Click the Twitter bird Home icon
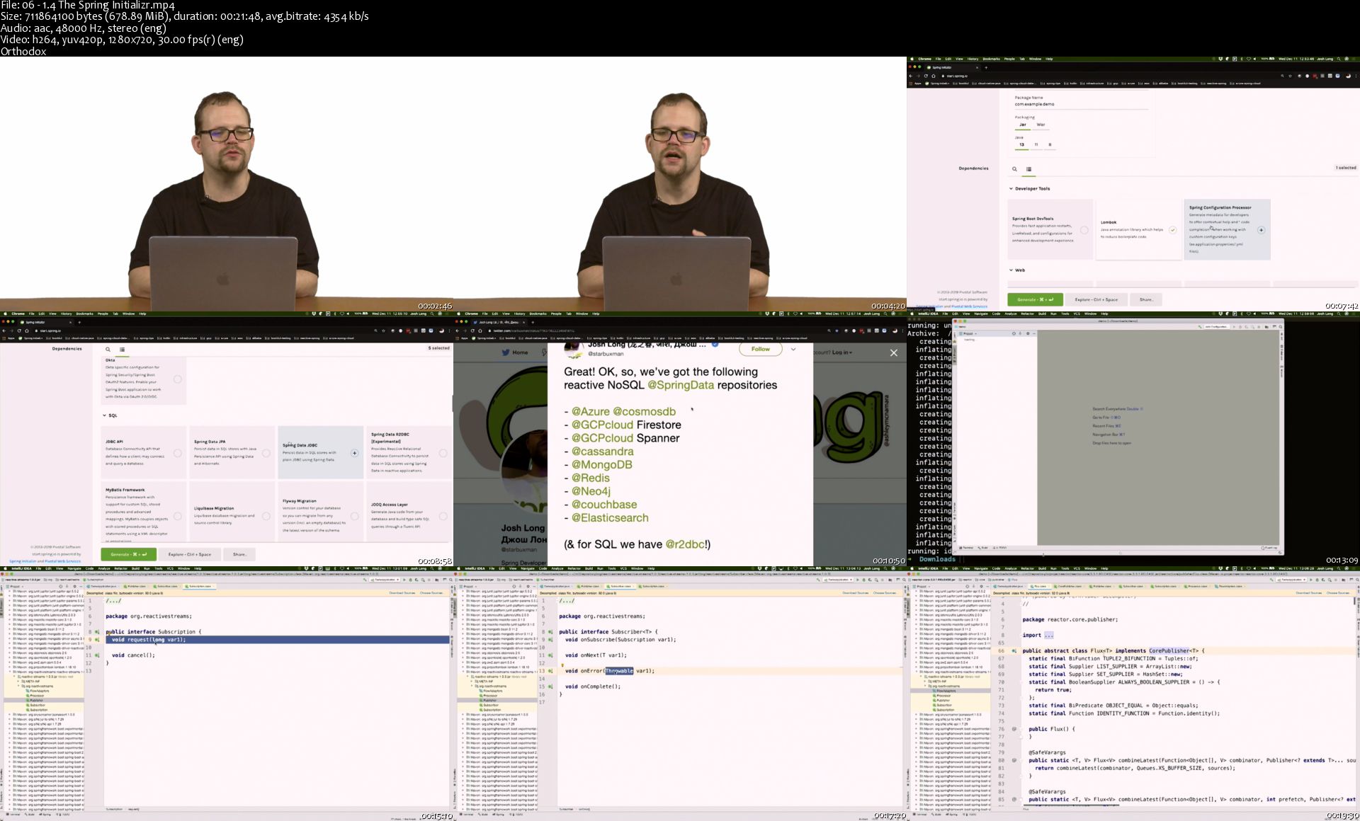Viewport: 1360px width, 821px height. pos(507,352)
